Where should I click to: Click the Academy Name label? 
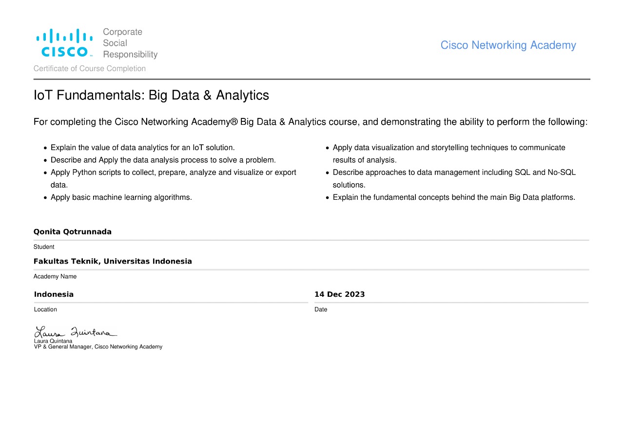pyautogui.click(x=55, y=276)
